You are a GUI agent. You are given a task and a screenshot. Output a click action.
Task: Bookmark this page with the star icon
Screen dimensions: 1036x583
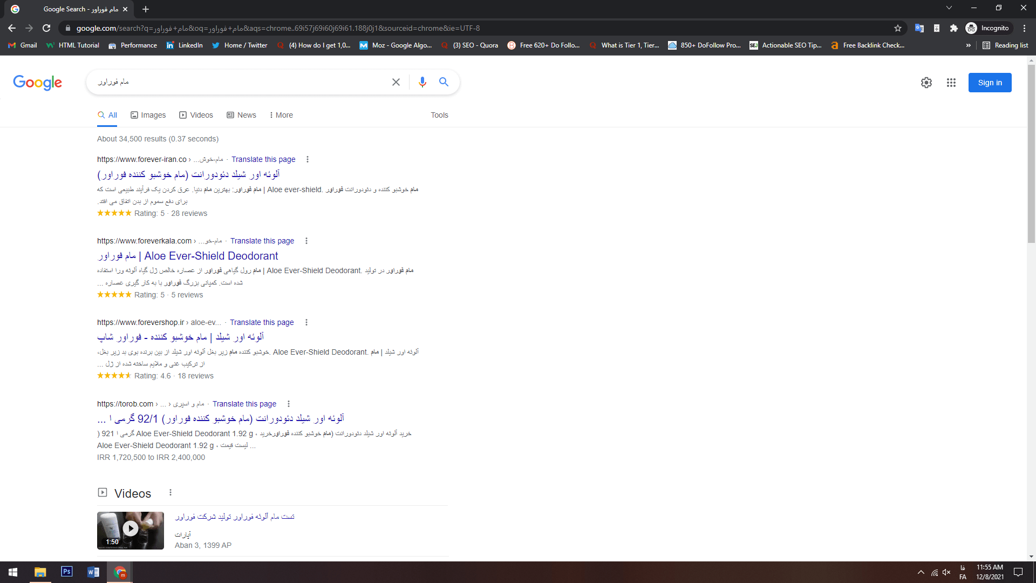897,28
